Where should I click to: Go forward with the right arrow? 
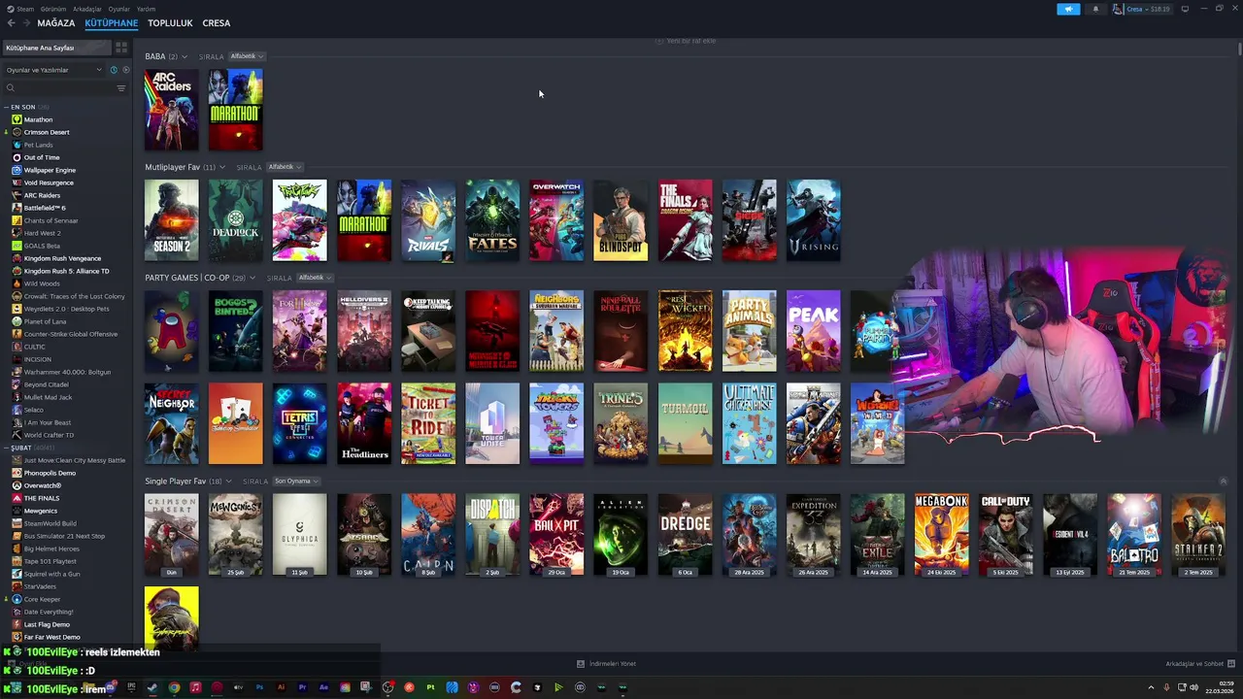click(x=26, y=23)
